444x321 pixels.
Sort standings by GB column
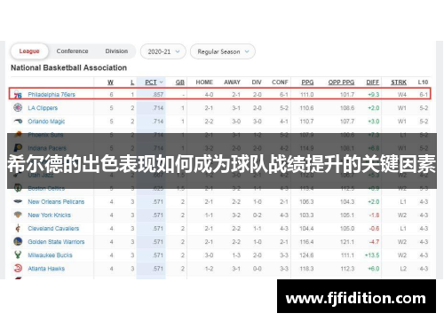[180, 82]
